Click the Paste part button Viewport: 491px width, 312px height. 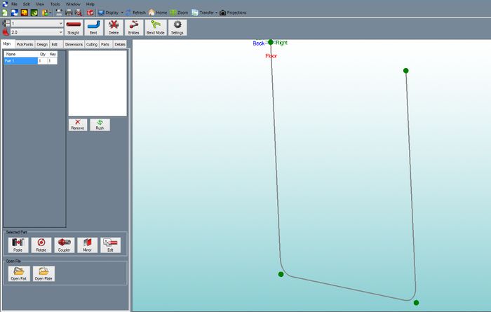(x=18, y=245)
